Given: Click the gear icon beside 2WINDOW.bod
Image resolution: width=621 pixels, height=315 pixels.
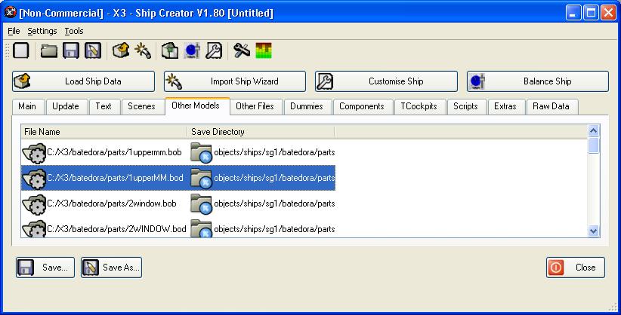Looking at the screenshot, I should tap(34, 229).
